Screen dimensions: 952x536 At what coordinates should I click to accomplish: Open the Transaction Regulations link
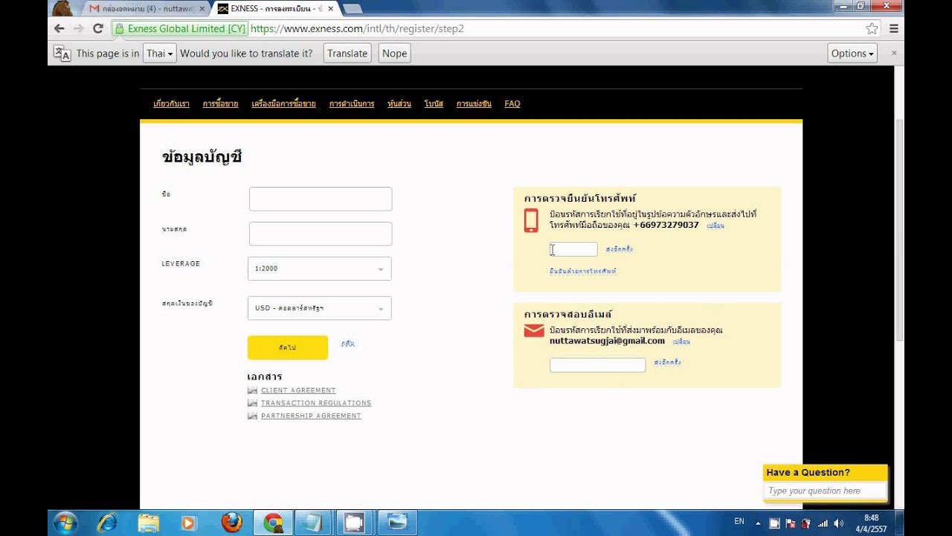pos(316,403)
